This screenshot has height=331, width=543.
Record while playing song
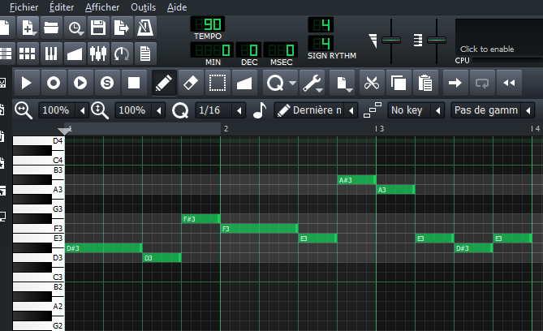(80, 83)
